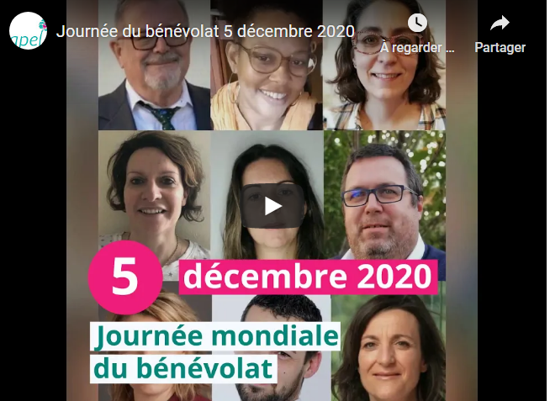
Task: Click the apel channel logo
Action: [x=28, y=31]
